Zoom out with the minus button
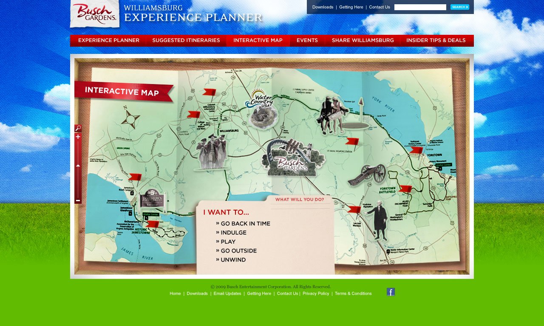 click(78, 200)
